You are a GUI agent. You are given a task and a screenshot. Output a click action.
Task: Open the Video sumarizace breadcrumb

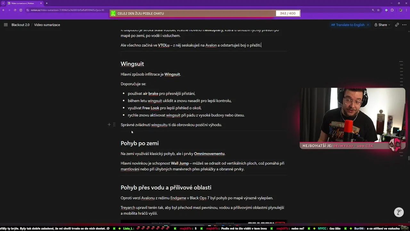point(47,25)
